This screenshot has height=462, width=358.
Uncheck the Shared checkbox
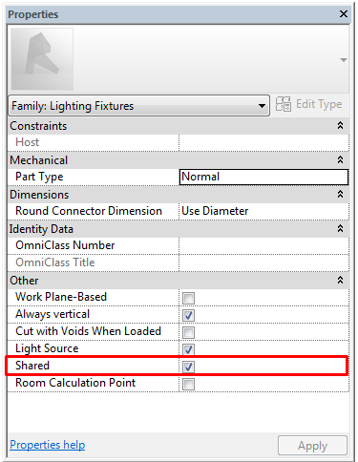188,367
